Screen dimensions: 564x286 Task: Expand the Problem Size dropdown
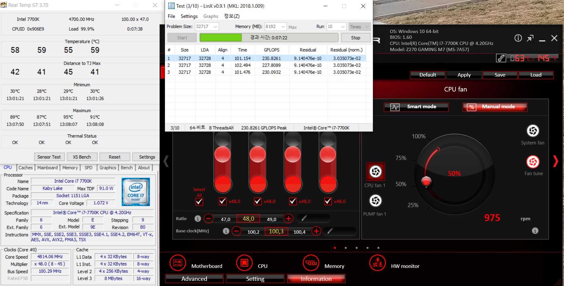point(215,27)
